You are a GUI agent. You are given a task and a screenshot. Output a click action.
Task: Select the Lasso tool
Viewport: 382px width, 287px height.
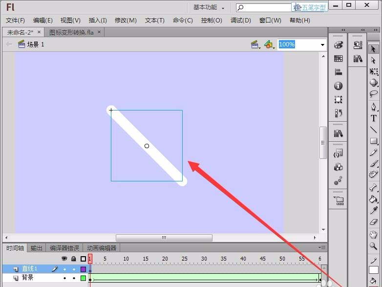pos(373,94)
